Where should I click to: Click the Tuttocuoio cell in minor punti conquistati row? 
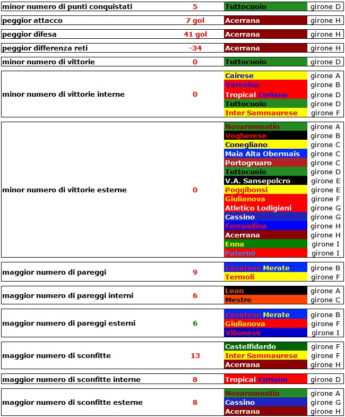[x=265, y=7]
